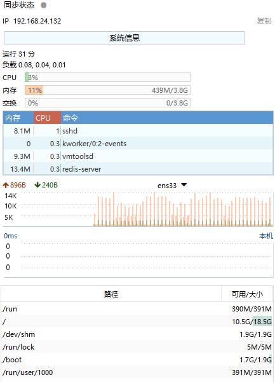This screenshot has height=382, width=275.
Task: Select the vmtoolsd process row
Action: pos(138,156)
